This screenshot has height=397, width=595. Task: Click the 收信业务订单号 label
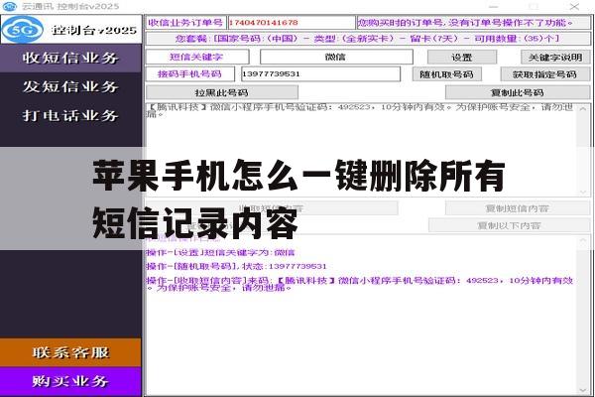[185, 23]
